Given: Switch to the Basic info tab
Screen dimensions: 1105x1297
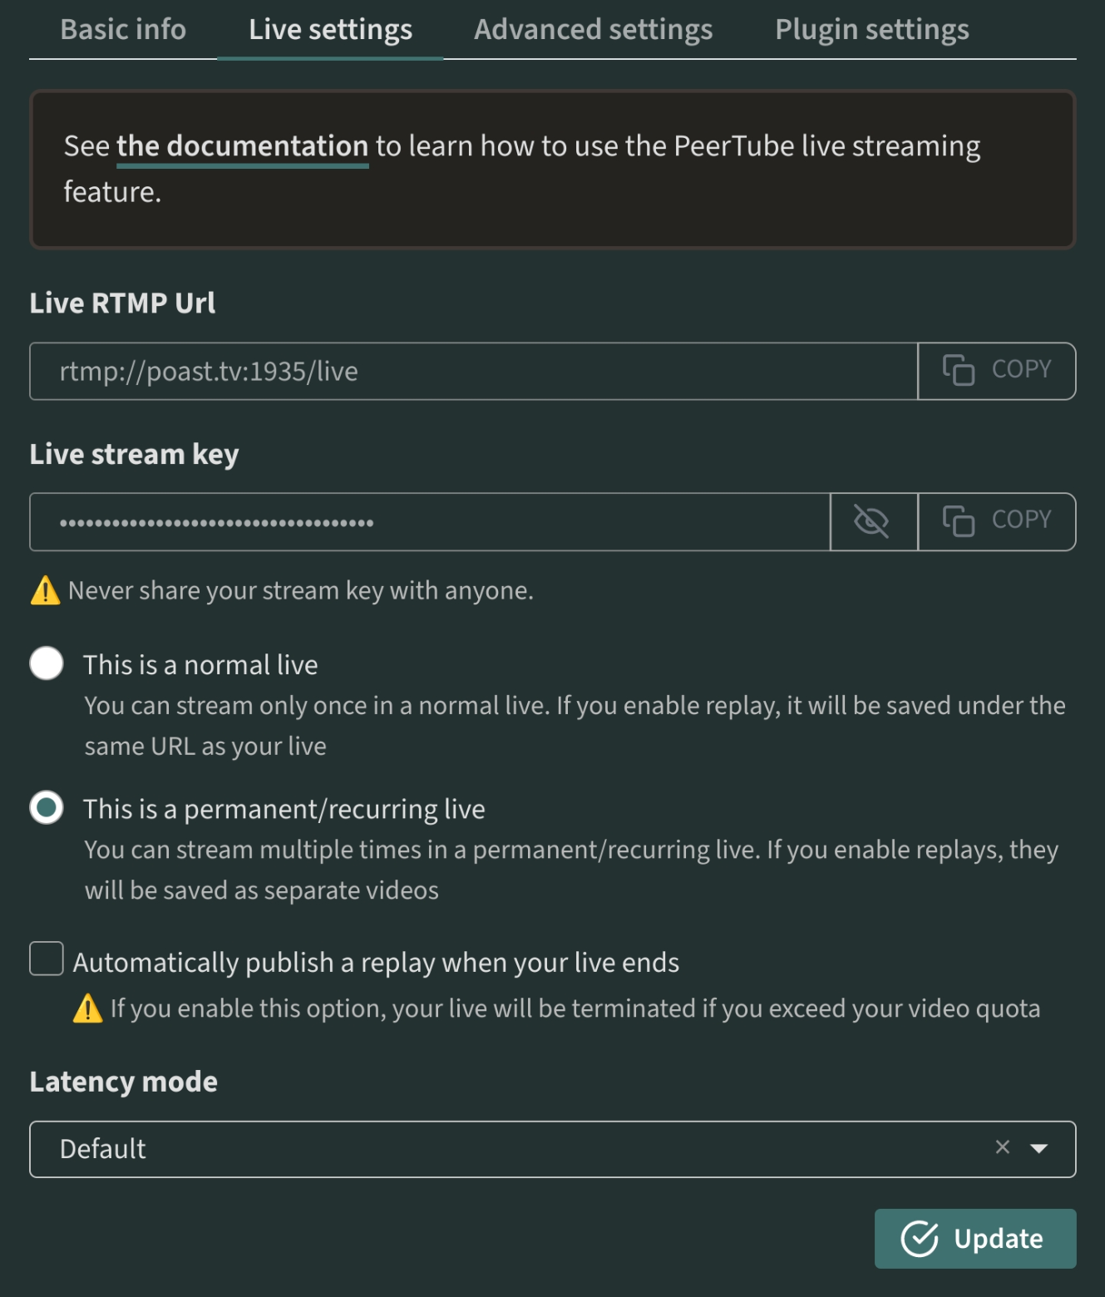Looking at the screenshot, I should point(123,30).
